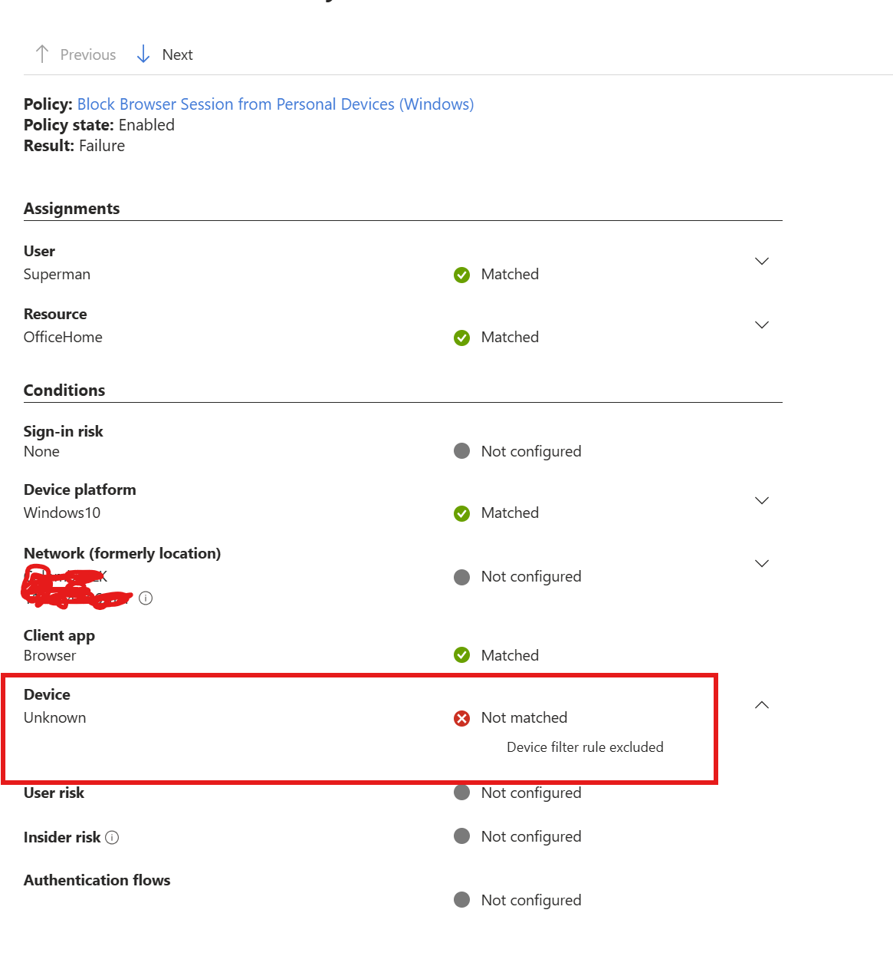Select 'Device filter rule excluded' text
The image size is (893, 979).
[585, 747]
